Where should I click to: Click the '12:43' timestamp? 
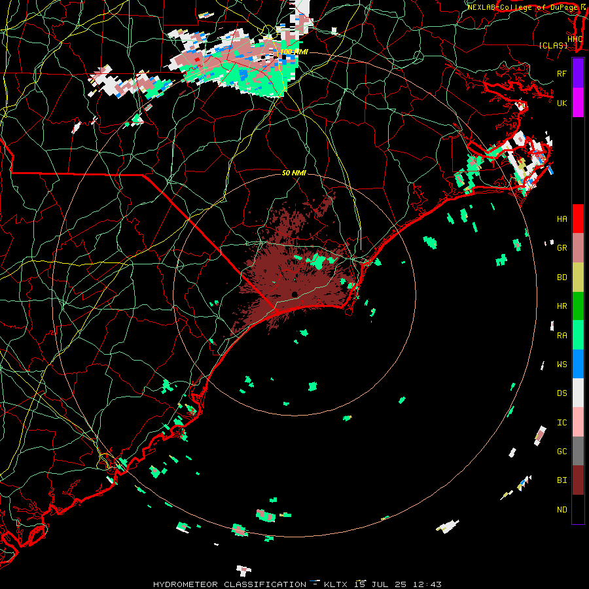(429, 584)
